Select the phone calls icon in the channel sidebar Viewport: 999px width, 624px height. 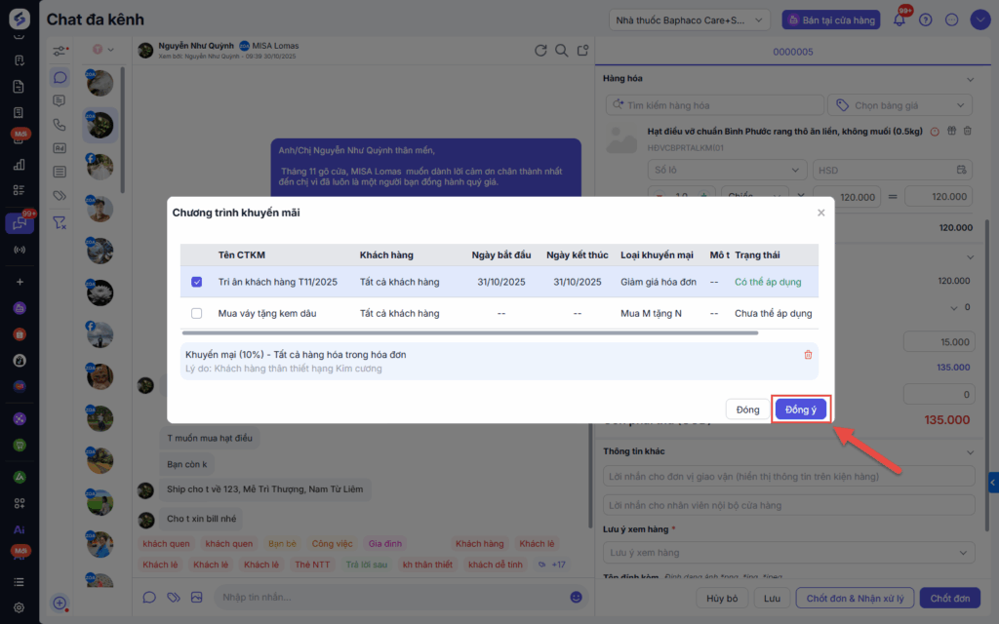point(60,125)
